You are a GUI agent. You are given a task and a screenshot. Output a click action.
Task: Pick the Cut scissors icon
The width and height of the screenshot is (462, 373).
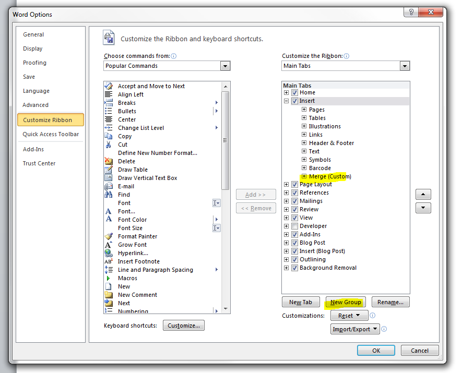coord(109,145)
